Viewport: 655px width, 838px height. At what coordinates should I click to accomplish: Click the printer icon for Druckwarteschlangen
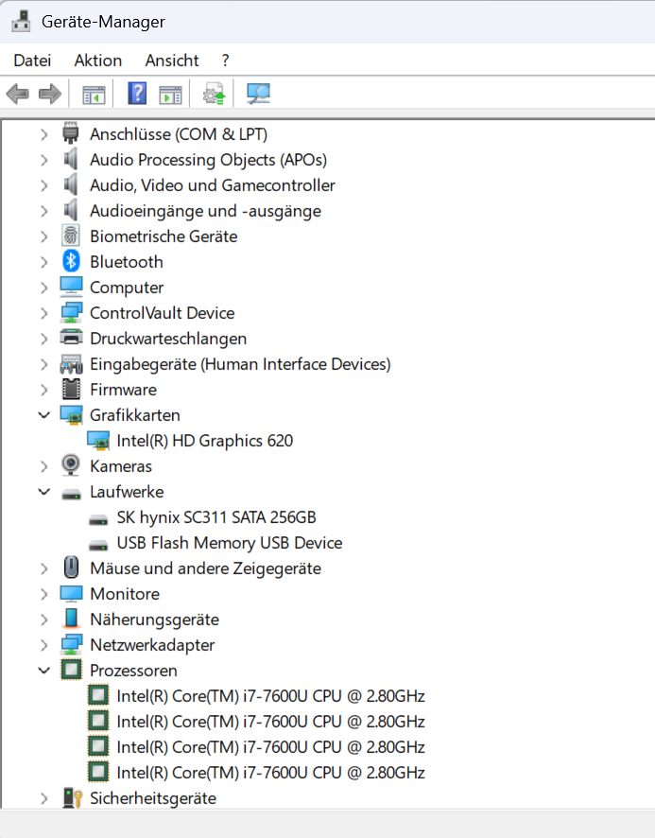[x=71, y=338]
